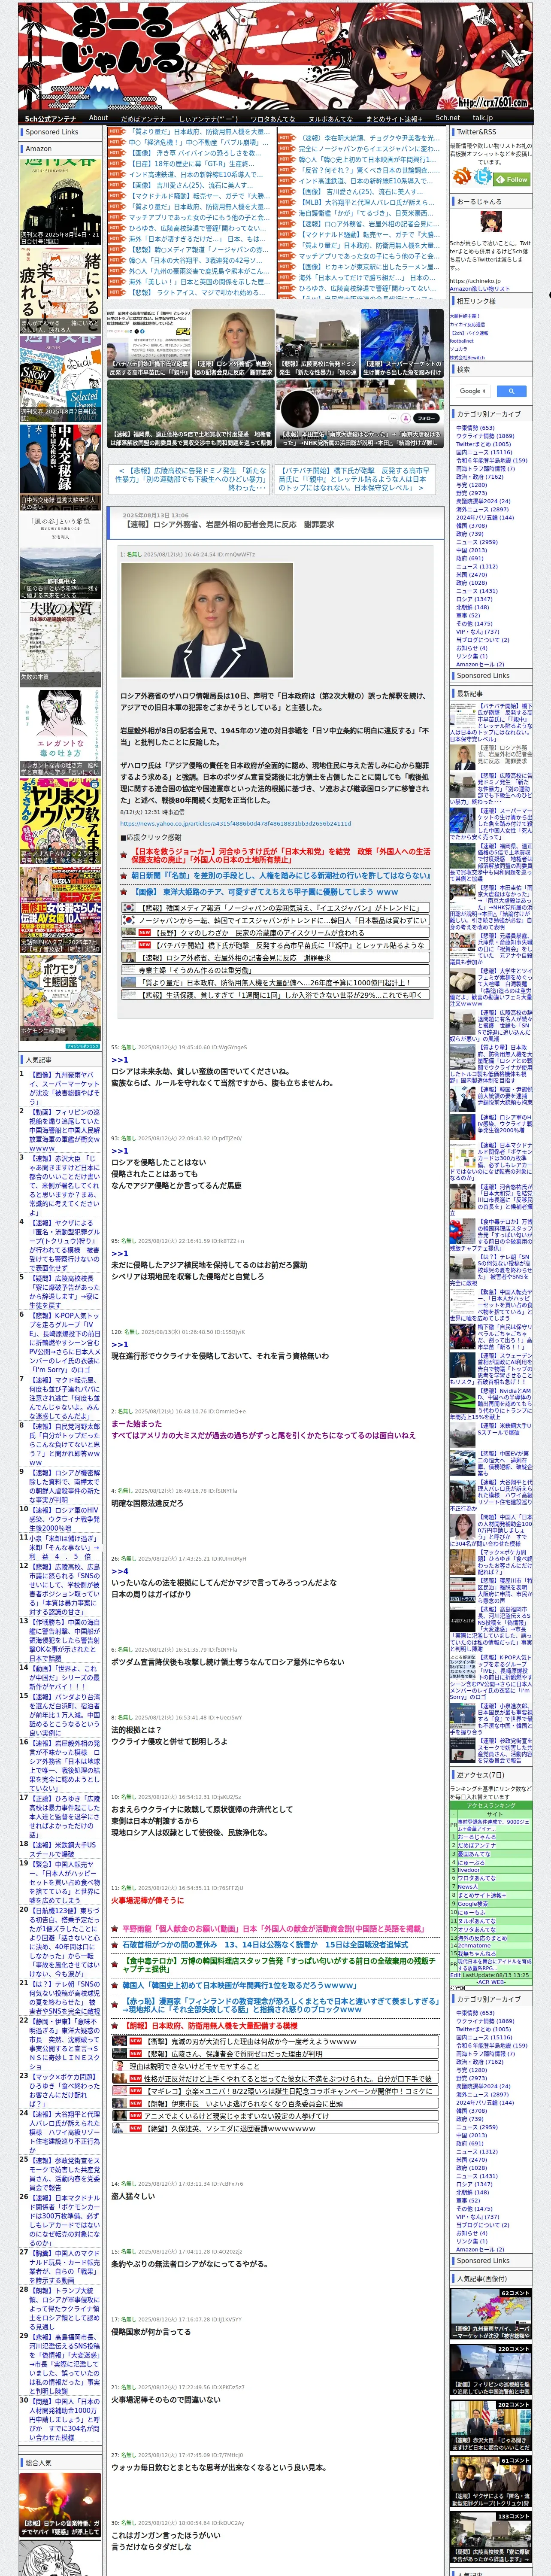This screenshot has width=551, height=2576.
Task: Click the おーるじゃんる site logo banner
Action: pos(275,55)
